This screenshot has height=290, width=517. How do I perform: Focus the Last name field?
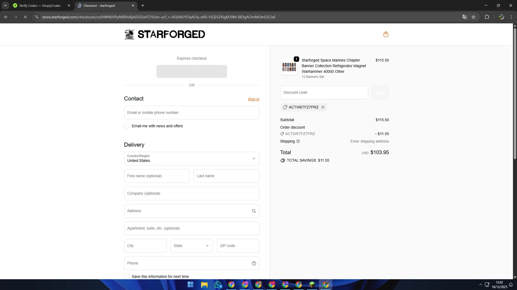pos(226,176)
